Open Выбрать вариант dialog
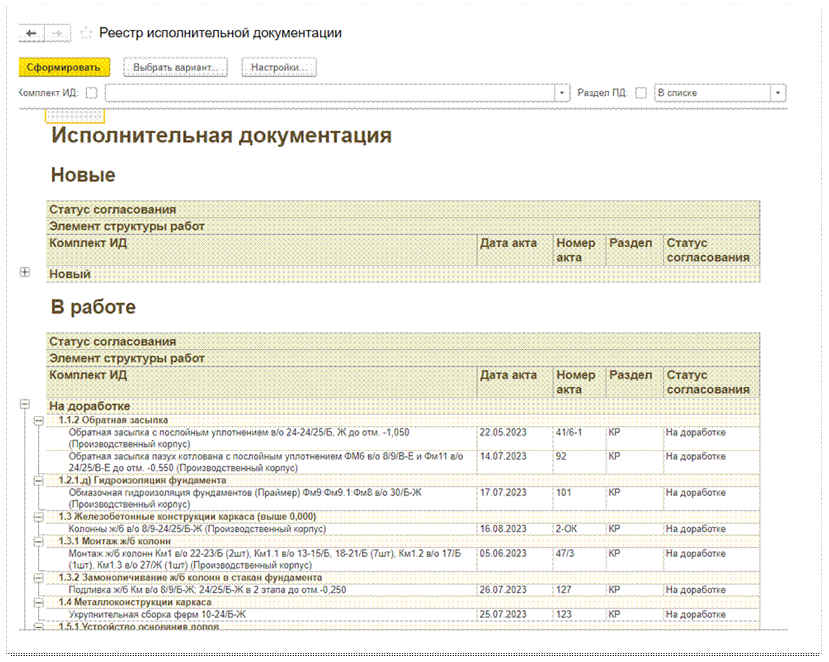Screen dimensions: 829x662 [x=176, y=67]
